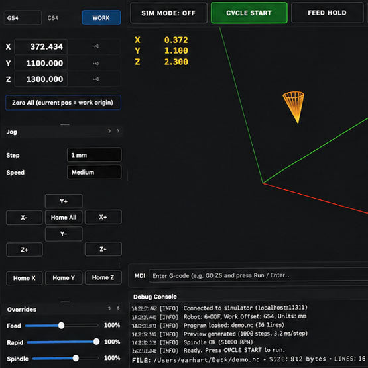This screenshot has width=368, height=368.
Task: Click log line 'Preview generated'
Action: pos(219,334)
